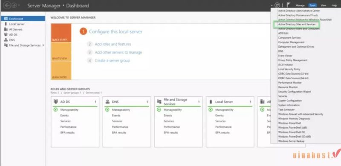341x166 pixels.
Task: Click the Manageability status icon under AD DS
Action: (x=55, y=110)
